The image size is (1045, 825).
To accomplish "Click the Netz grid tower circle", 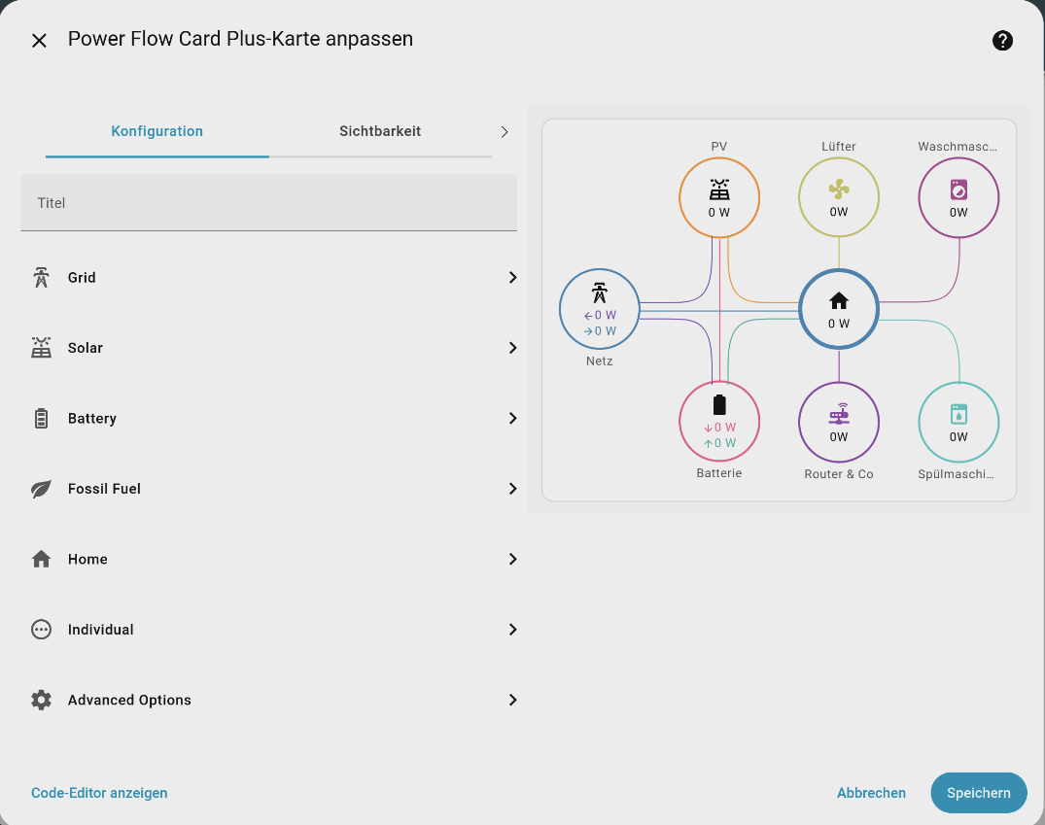I will click(x=599, y=309).
